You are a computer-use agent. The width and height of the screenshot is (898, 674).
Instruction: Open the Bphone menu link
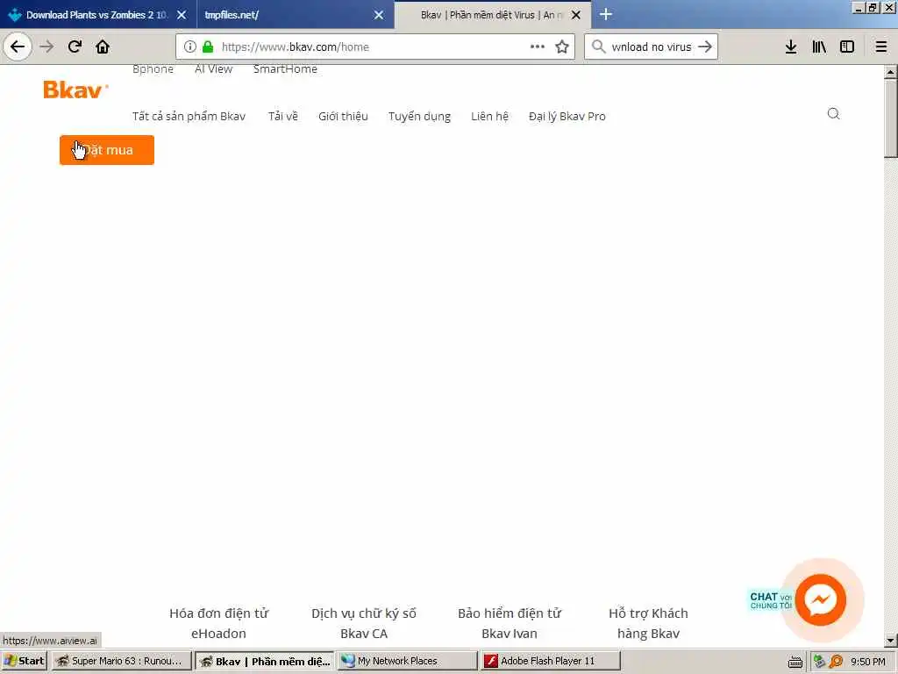[153, 68]
